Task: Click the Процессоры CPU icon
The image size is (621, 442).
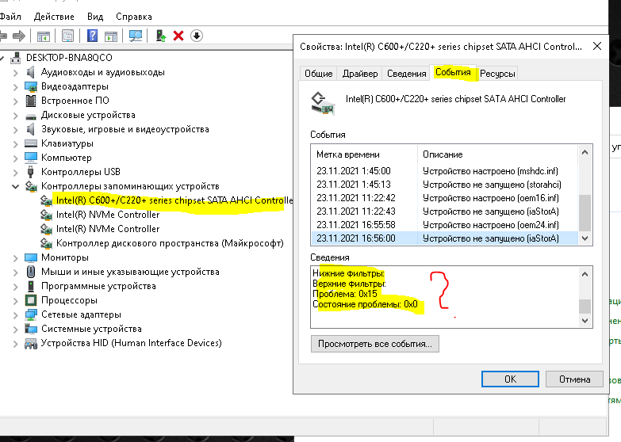Action: pos(30,300)
